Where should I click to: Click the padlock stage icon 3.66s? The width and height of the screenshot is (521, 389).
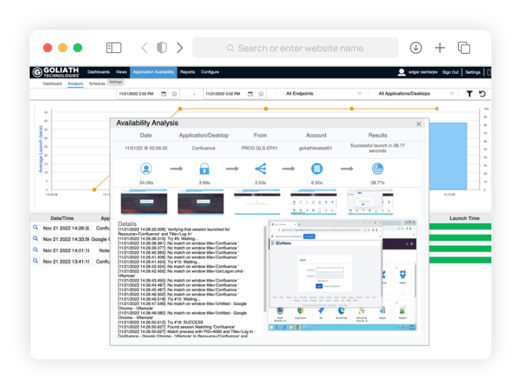pos(204,168)
